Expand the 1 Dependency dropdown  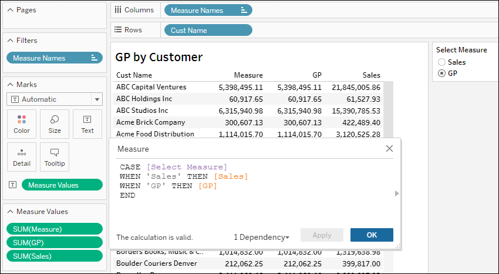261,237
